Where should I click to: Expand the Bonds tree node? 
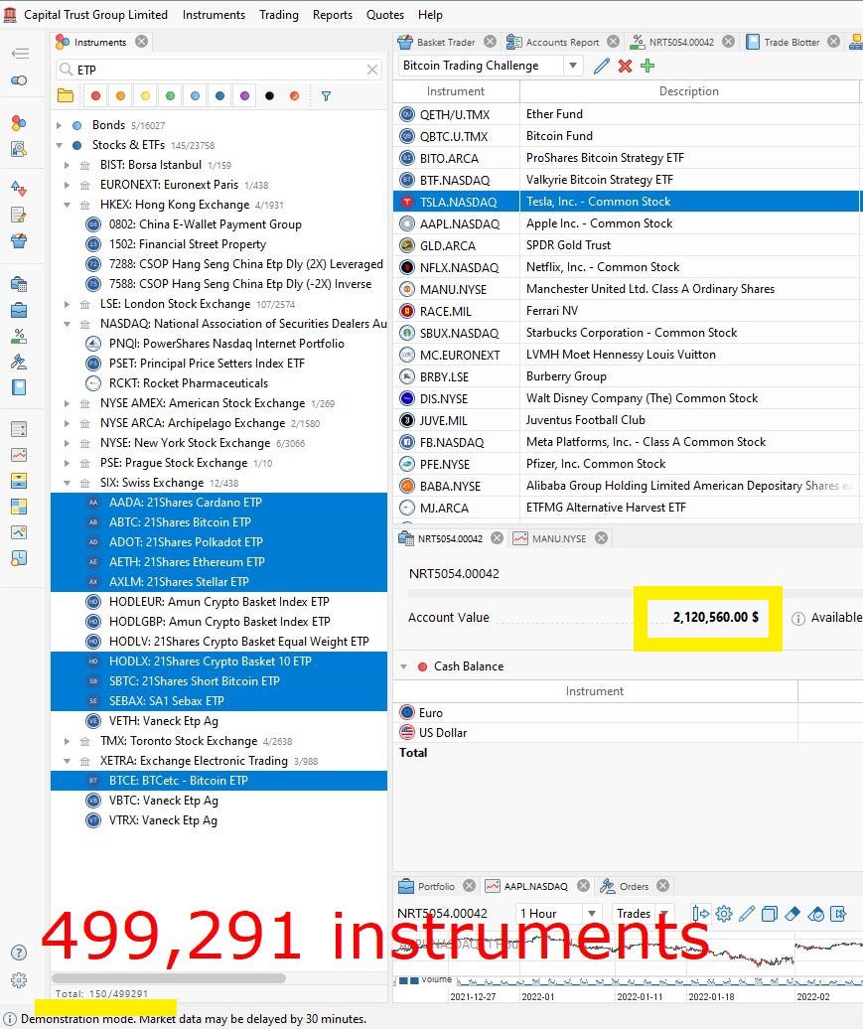click(59, 125)
